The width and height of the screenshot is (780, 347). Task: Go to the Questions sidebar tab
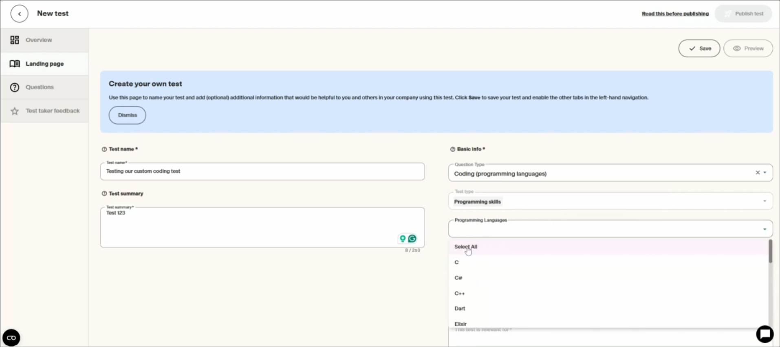point(40,87)
